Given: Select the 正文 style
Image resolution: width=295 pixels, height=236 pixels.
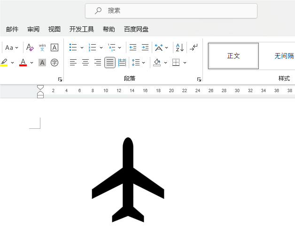Looking at the screenshot, I should tap(233, 56).
